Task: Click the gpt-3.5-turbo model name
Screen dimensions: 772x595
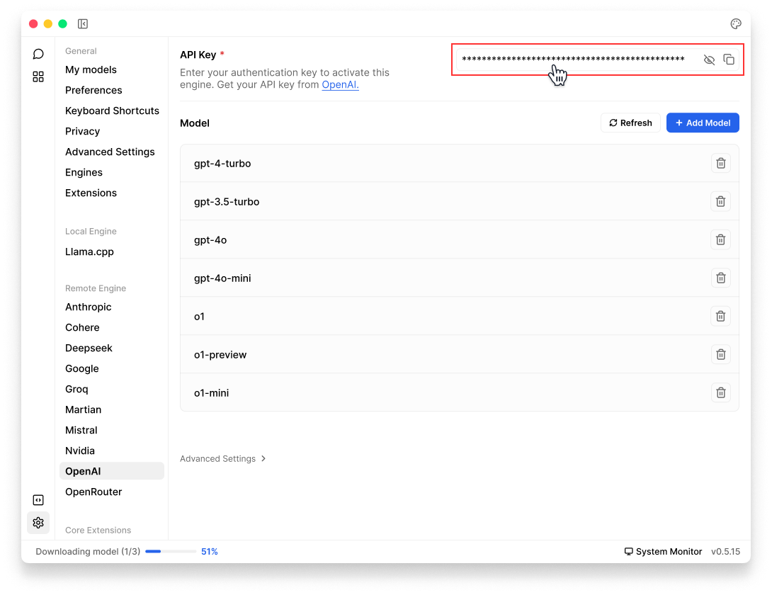Action: tap(227, 202)
